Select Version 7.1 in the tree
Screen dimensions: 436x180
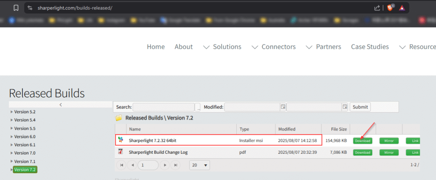pos(25,161)
